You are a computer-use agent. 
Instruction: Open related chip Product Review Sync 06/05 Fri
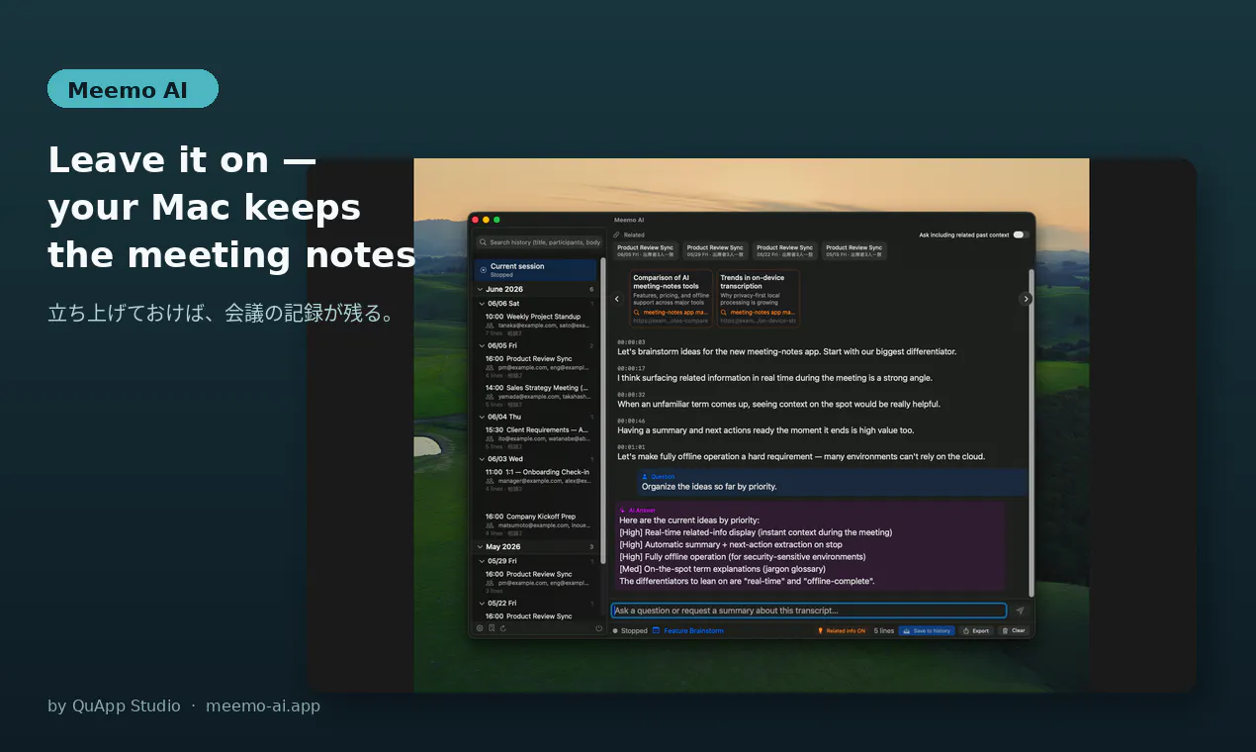646,251
